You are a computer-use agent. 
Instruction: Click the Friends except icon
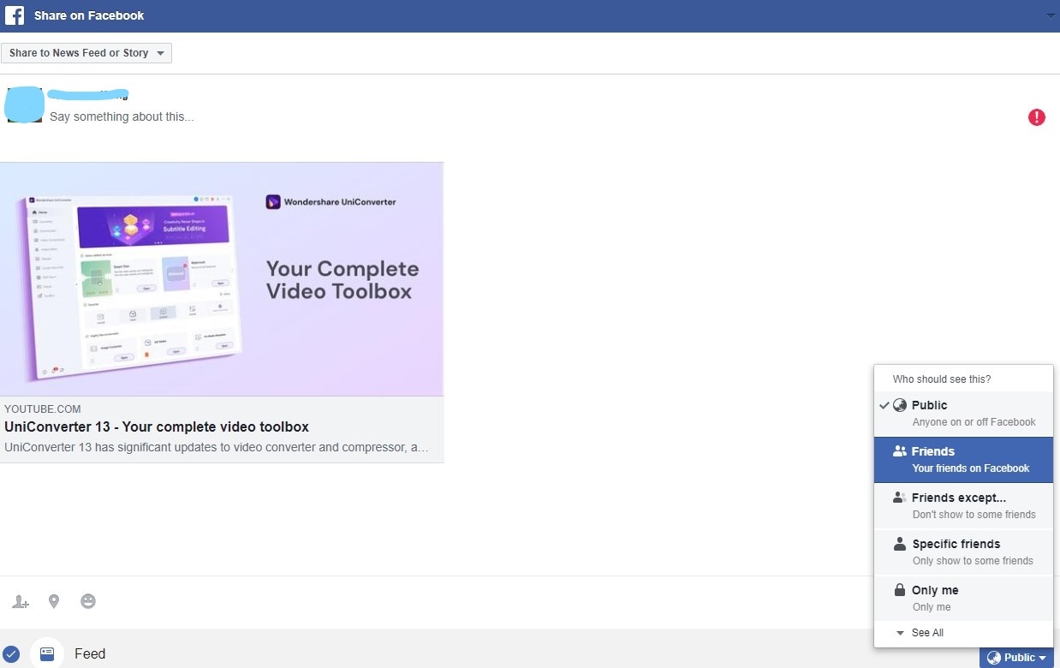899,498
